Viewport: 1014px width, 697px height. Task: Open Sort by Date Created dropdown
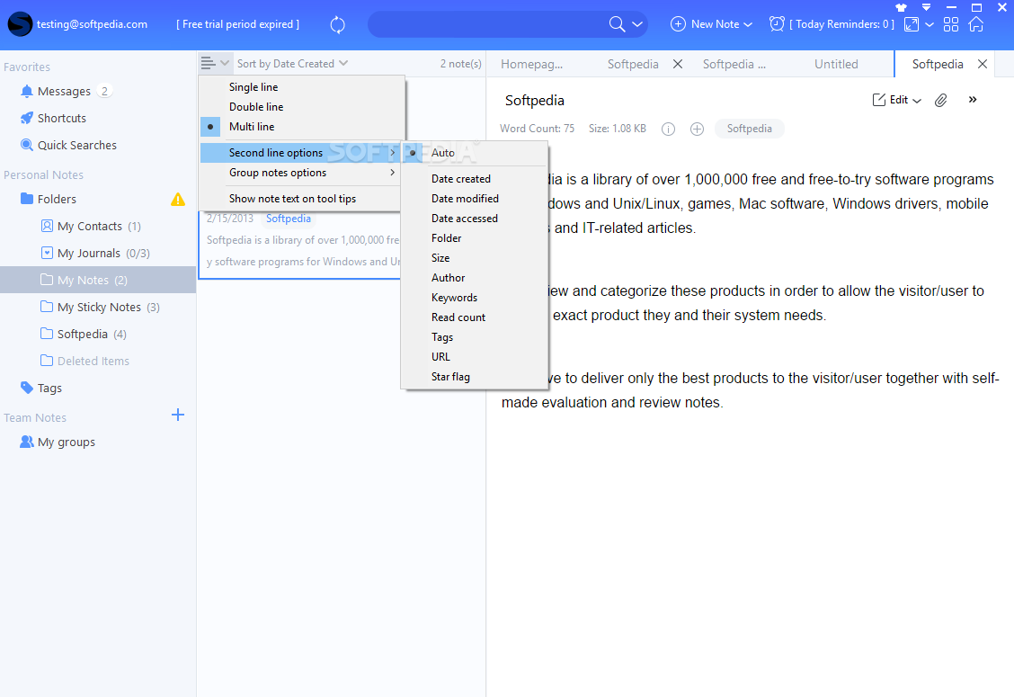pyautogui.click(x=292, y=64)
